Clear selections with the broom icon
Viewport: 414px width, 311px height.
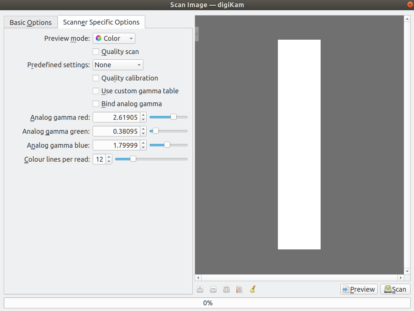pyautogui.click(x=253, y=289)
